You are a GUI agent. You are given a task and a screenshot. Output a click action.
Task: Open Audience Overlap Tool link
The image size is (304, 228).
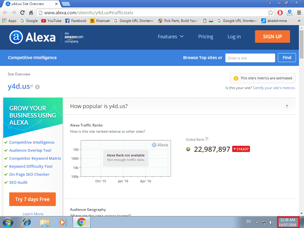pyautogui.click(x=30, y=150)
